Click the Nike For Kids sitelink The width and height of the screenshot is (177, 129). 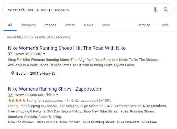47,122
